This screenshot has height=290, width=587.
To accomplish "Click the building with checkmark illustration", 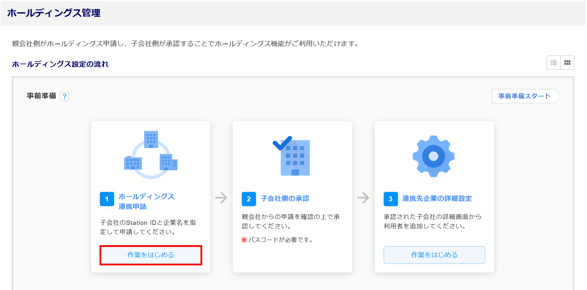I will [x=292, y=156].
